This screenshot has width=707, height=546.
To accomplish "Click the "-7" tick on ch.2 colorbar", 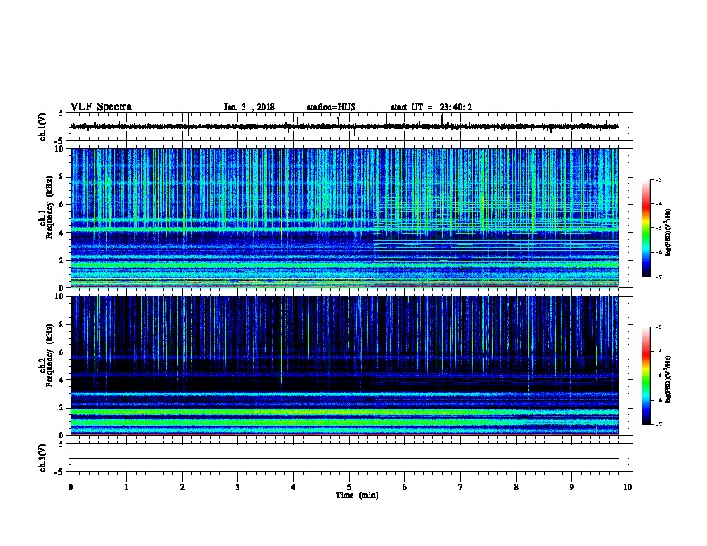I will (x=658, y=424).
